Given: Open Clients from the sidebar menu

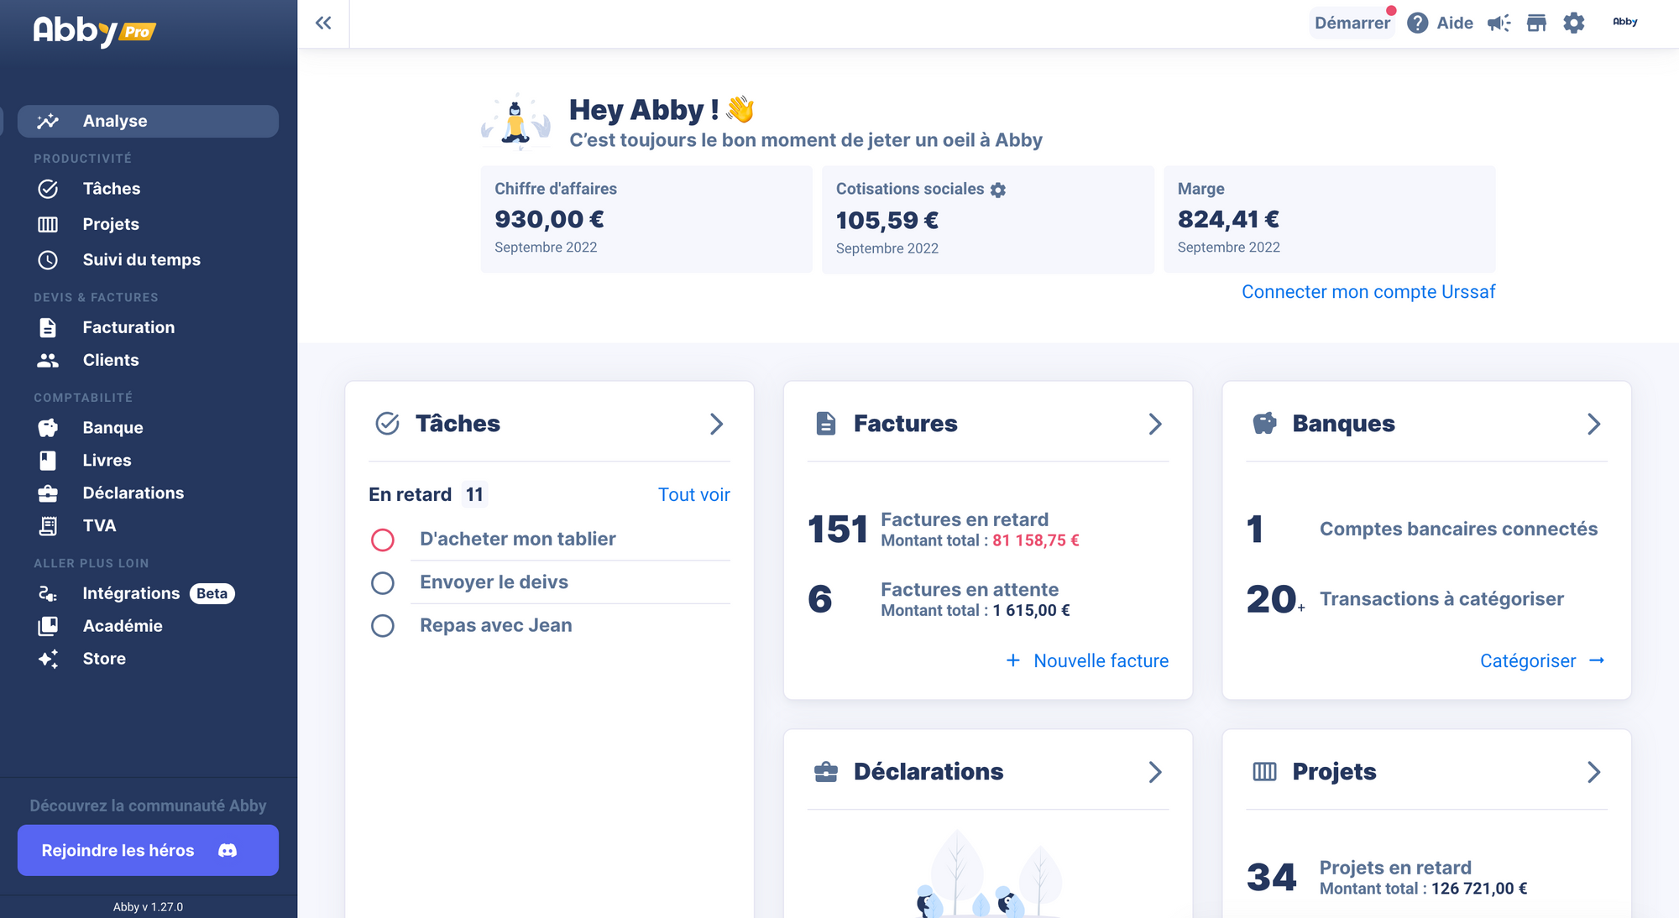Looking at the screenshot, I should [110, 360].
